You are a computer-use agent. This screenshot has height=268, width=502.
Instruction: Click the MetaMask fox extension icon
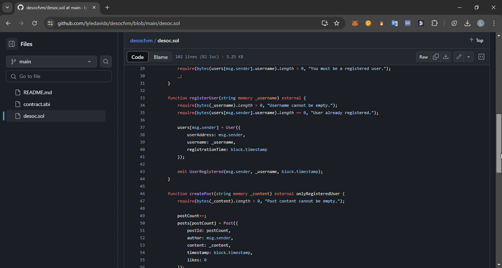point(355,23)
